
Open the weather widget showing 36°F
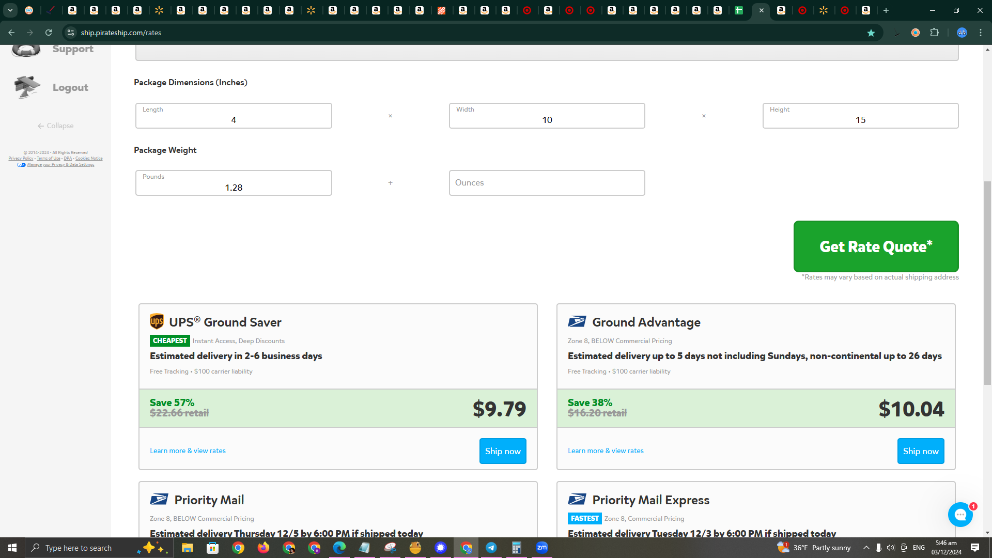click(x=814, y=548)
